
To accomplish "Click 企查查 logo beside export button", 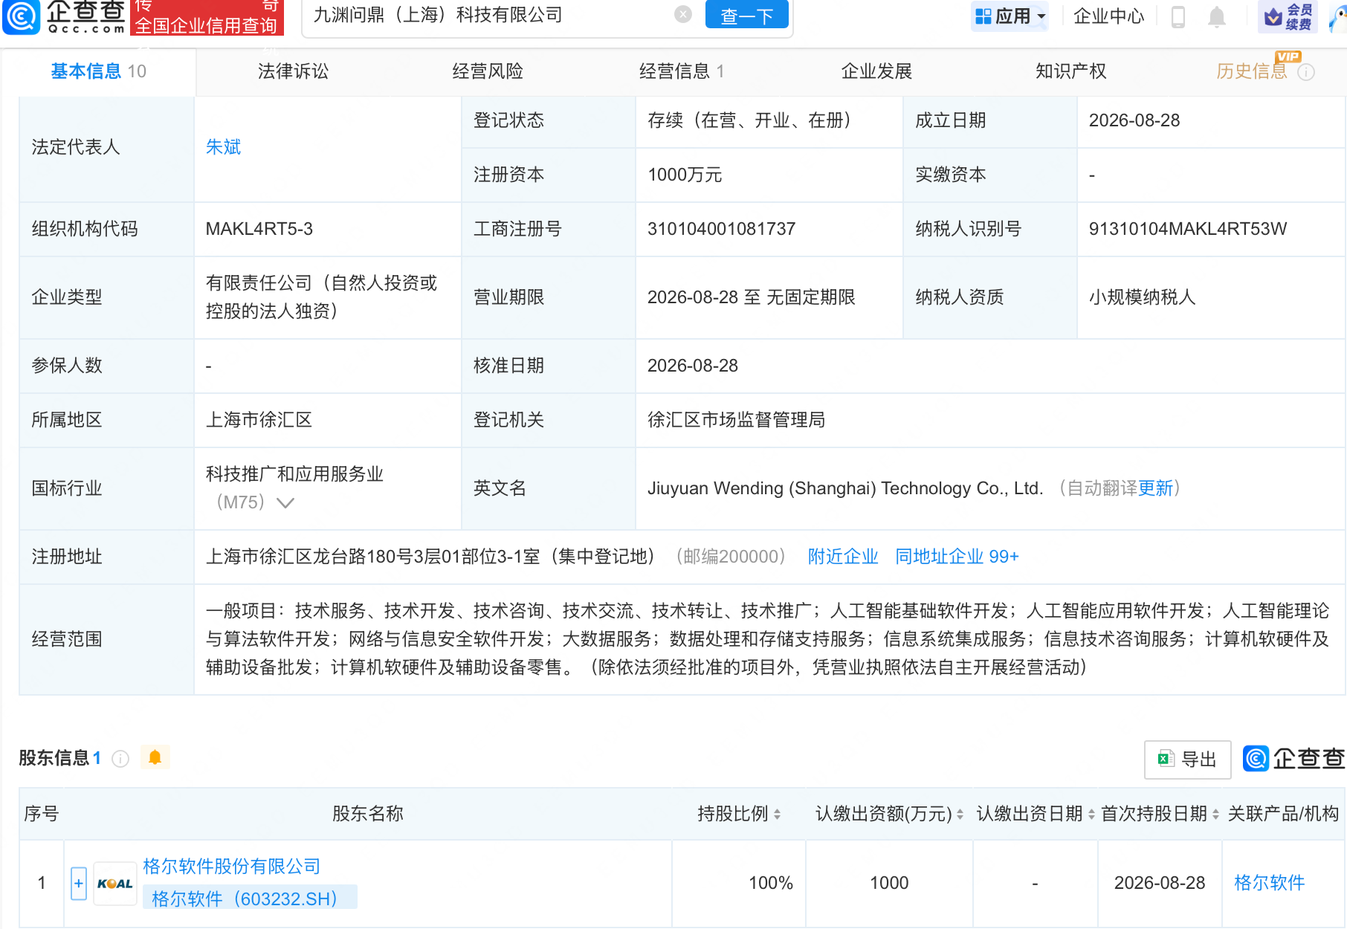I will [1293, 759].
